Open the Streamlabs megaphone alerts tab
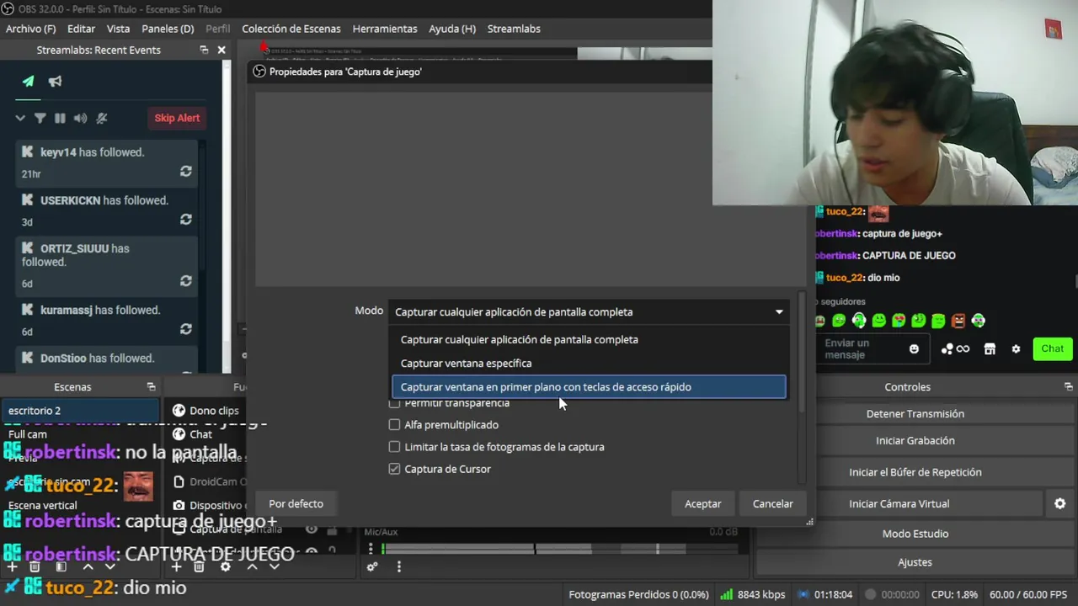The image size is (1078, 606). pyautogui.click(x=55, y=82)
